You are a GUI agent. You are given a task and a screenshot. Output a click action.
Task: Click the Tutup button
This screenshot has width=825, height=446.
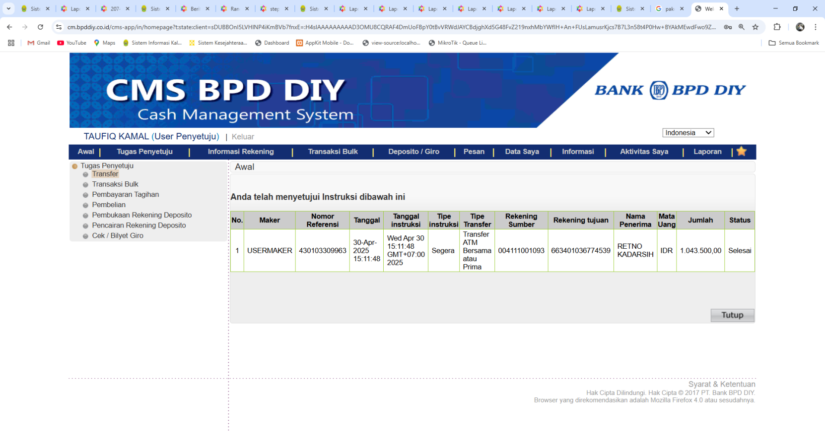(732, 315)
